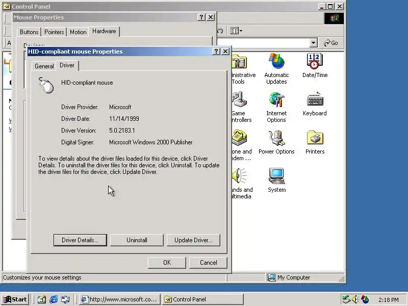Click the Windows logo throbber in Control Panel

[334, 18]
